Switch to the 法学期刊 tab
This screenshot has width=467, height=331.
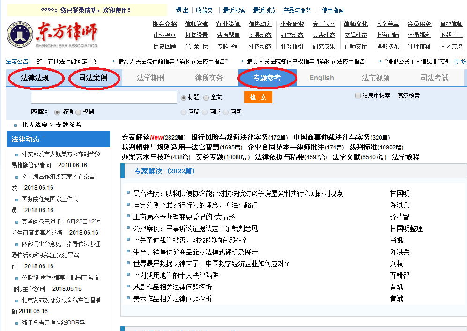pyautogui.click(x=151, y=78)
